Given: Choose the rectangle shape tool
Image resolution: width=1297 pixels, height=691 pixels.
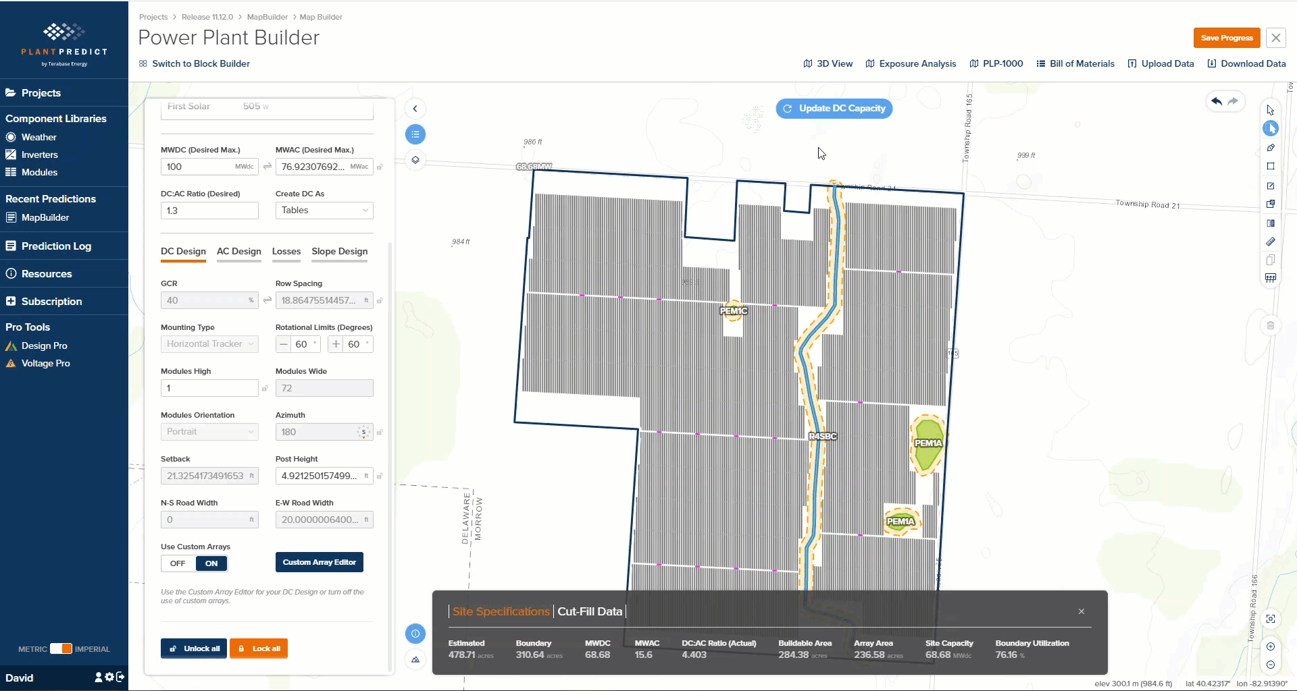Looking at the screenshot, I should coord(1270,166).
